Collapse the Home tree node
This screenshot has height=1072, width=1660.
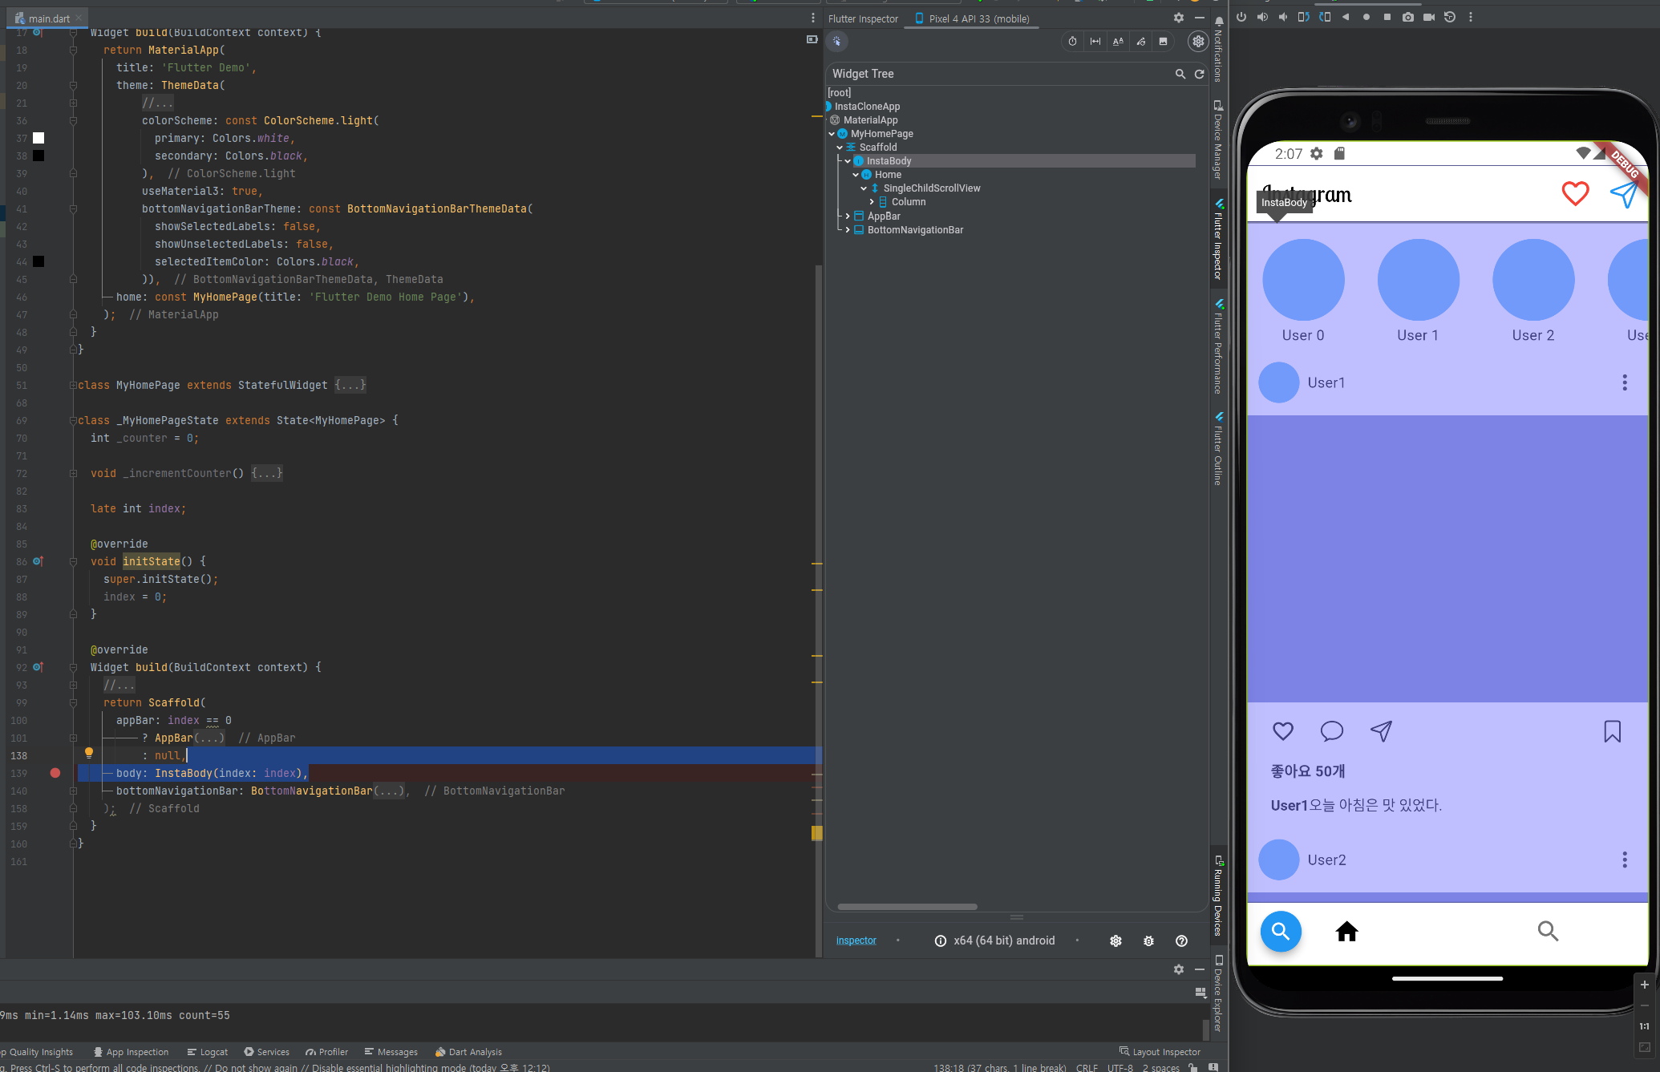[856, 175]
